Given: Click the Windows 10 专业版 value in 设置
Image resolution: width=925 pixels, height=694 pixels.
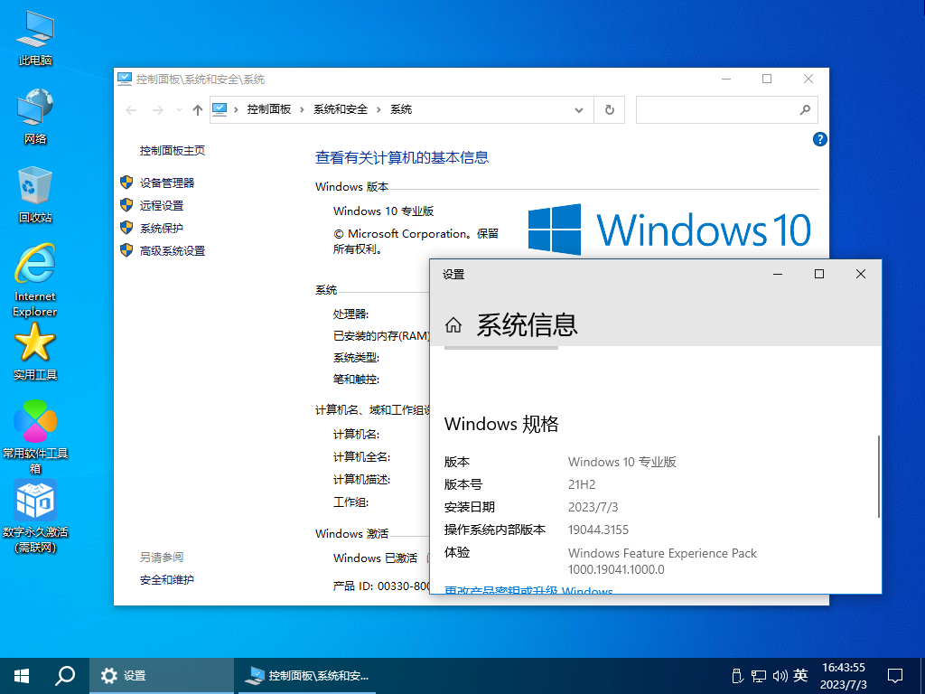Looking at the screenshot, I should click(x=621, y=462).
